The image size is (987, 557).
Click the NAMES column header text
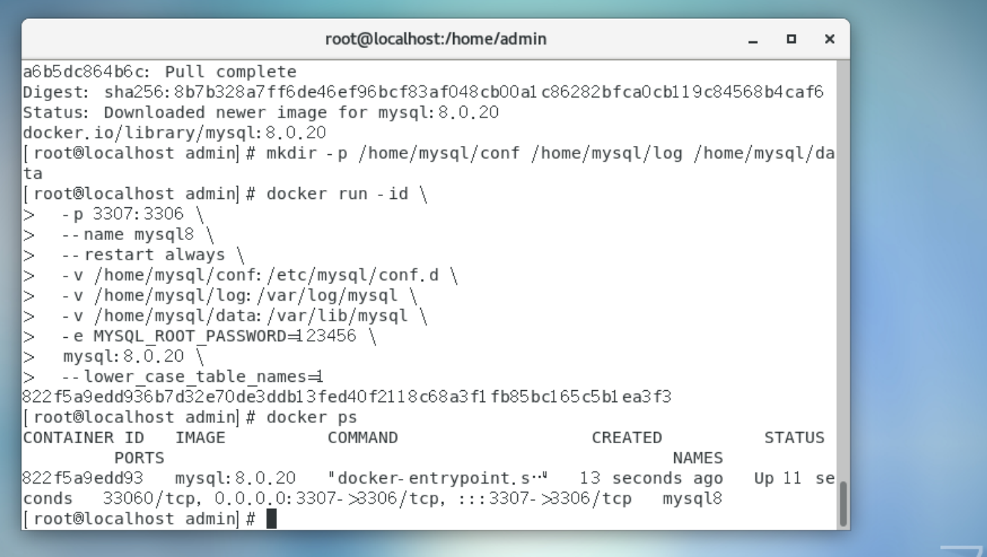[x=697, y=458]
